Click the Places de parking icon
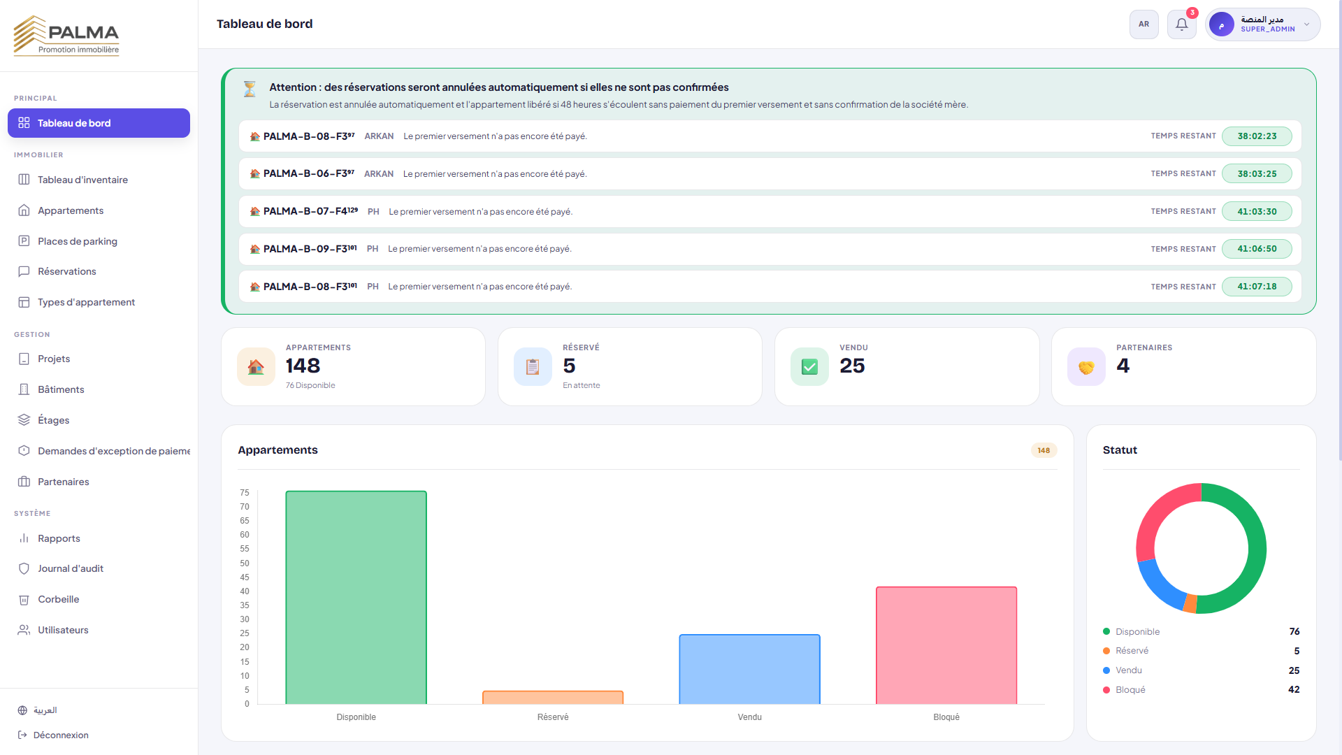Viewport: 1342px width, 755px height. pos(24,241)
